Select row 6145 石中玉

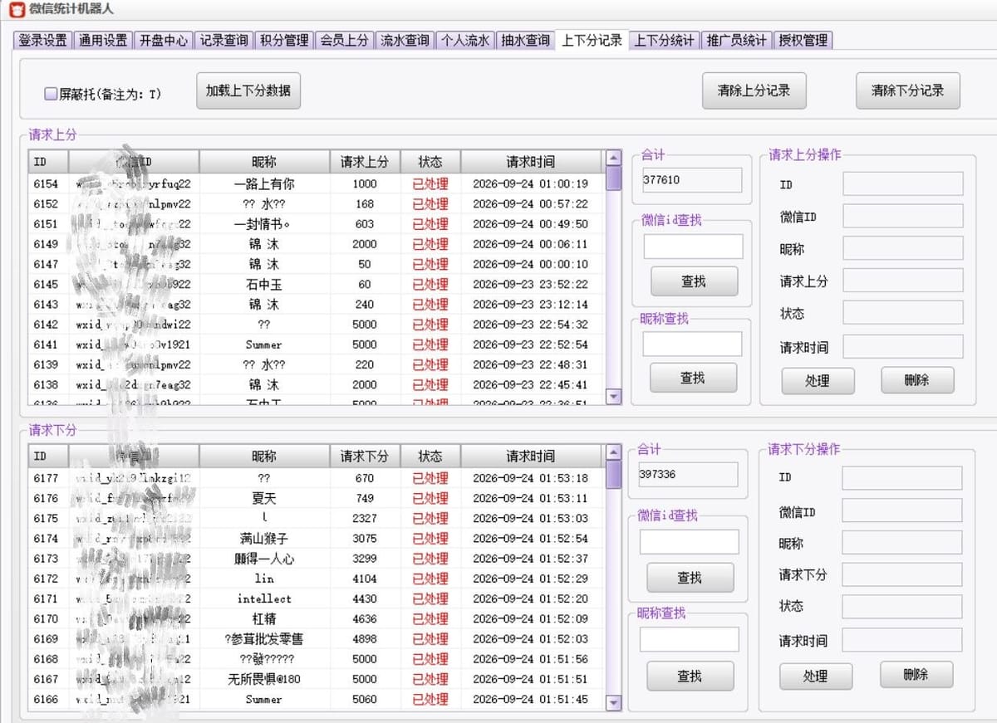tap(316, 285)
